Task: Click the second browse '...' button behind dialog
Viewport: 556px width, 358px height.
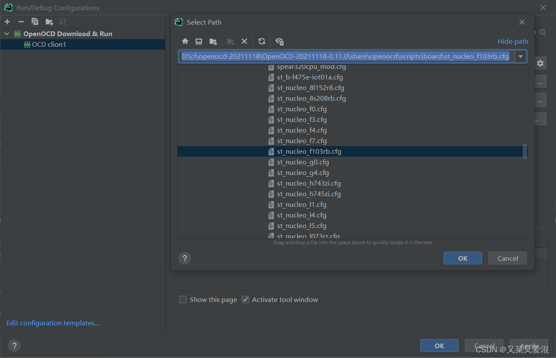Action: 540,100
